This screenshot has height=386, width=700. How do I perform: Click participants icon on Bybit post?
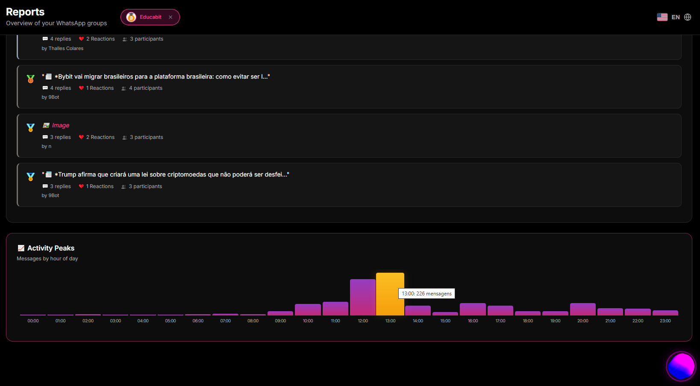coord(124,88)
